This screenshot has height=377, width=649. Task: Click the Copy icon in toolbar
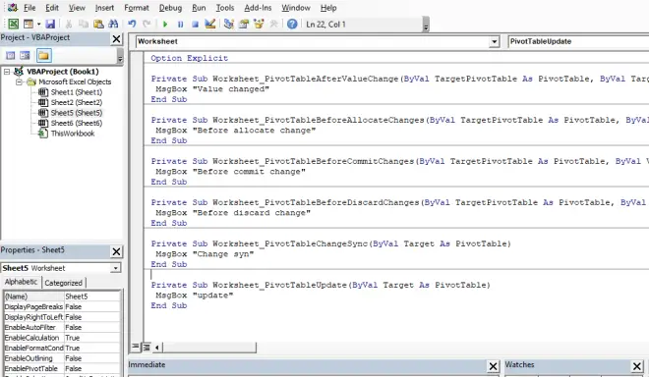[84, 24]
